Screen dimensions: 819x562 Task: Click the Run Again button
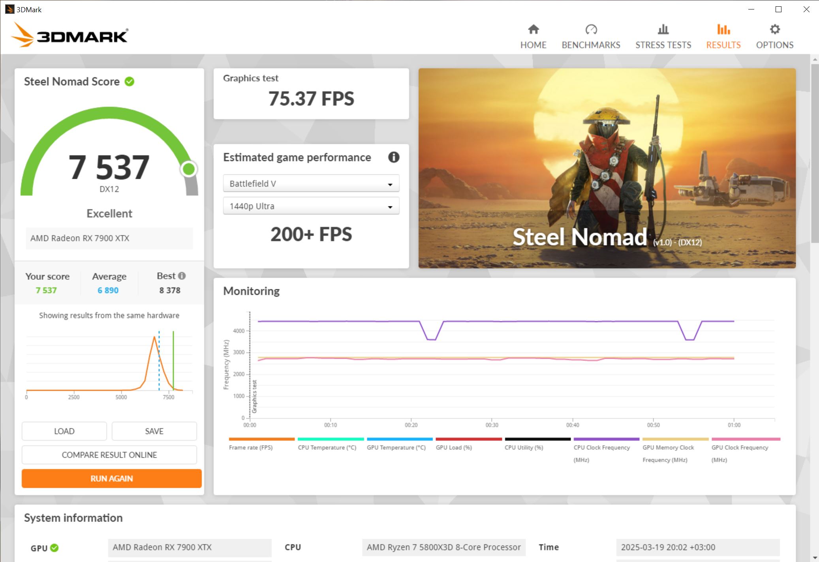[112, 478]
